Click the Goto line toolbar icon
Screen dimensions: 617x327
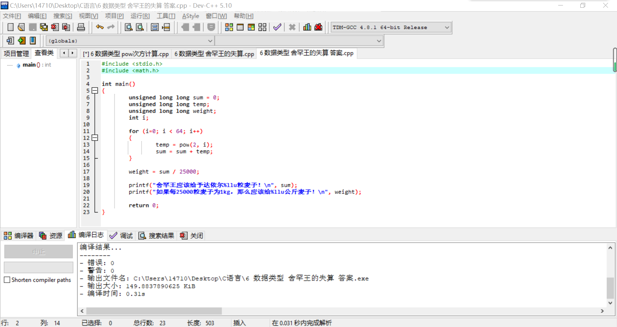[x=166, y=27]
